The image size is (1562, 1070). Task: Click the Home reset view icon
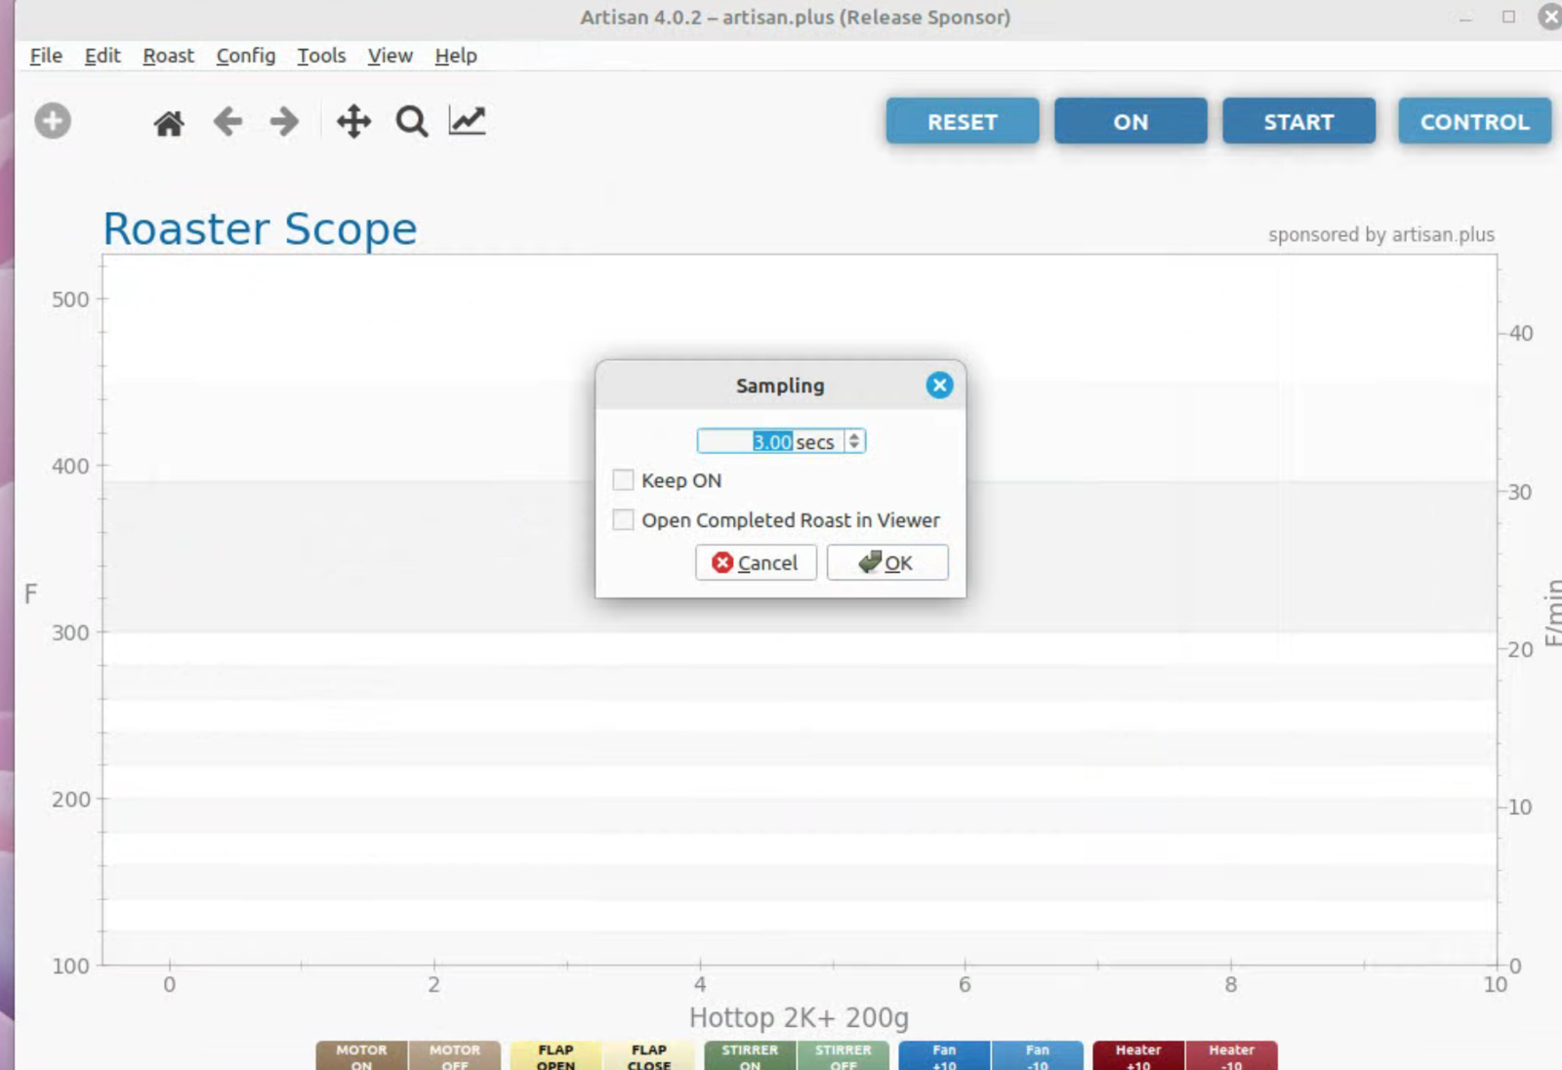(169, 123)
